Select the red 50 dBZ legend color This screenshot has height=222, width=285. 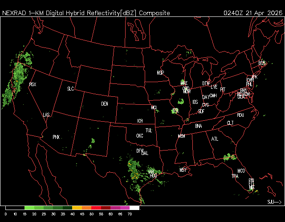point(95,208)
